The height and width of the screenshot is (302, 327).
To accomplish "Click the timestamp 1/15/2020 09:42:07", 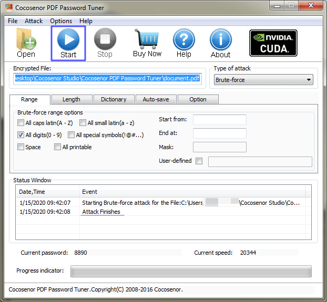I will click(45, 203).
